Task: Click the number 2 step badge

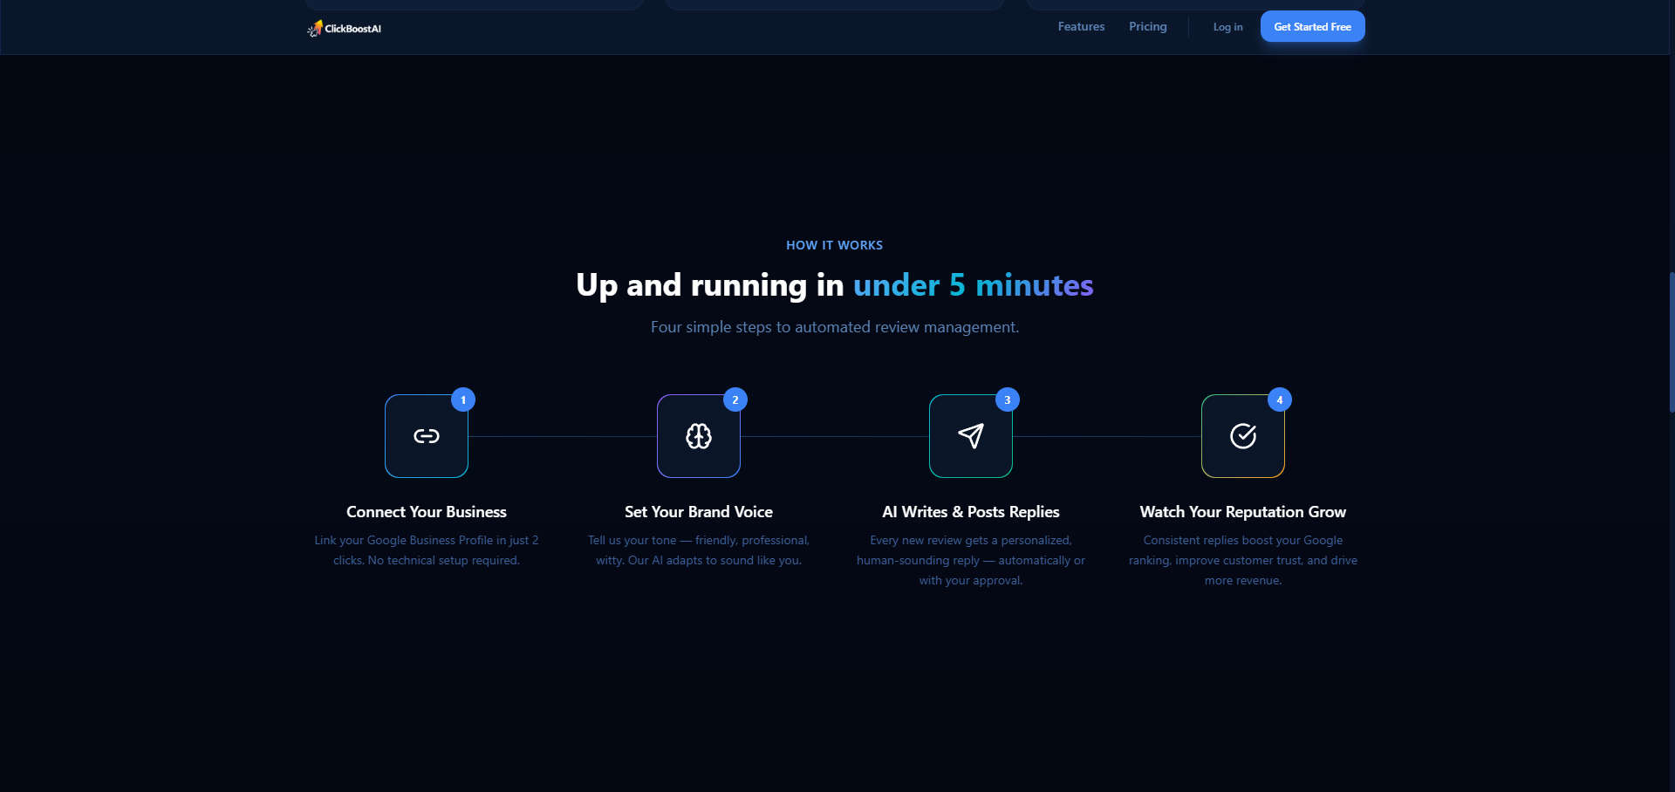Action: point(735,399)
